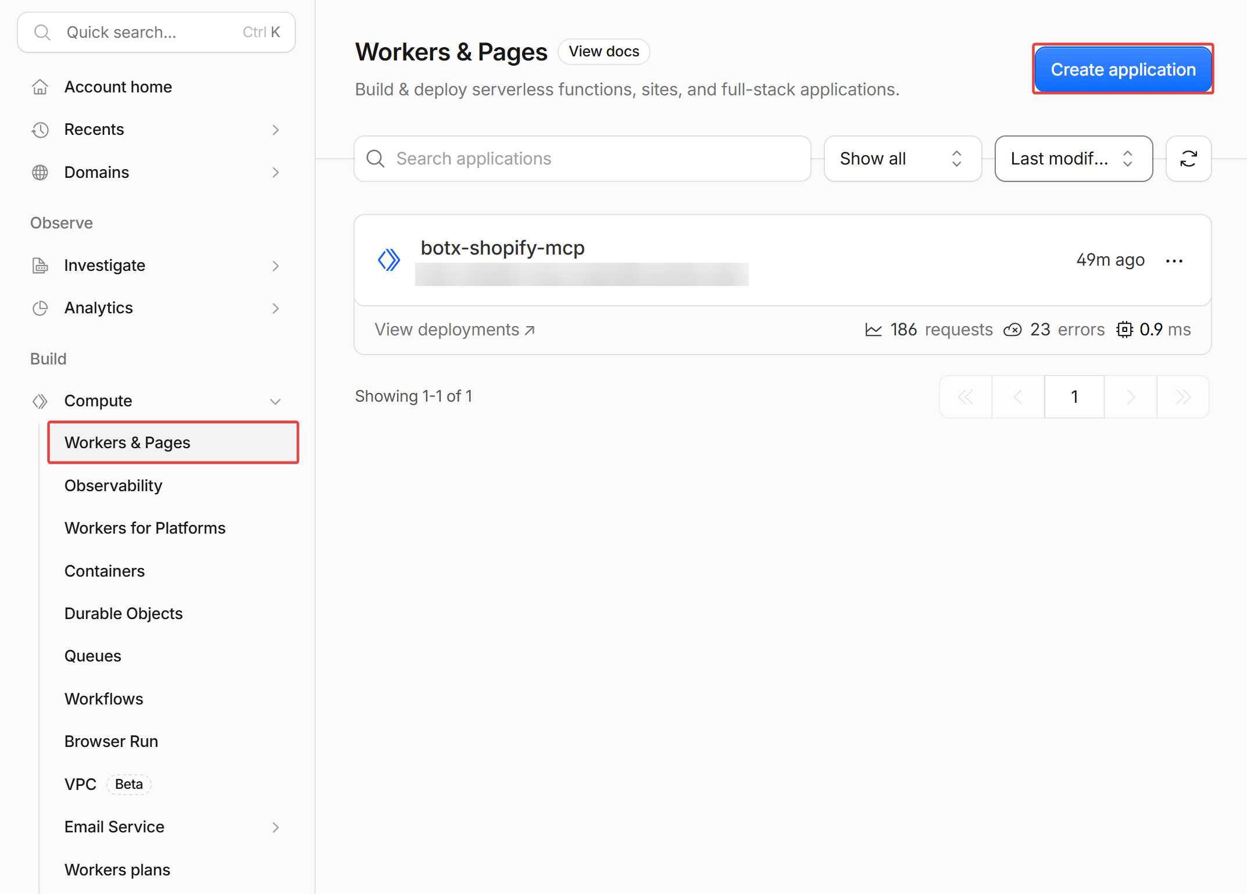Click the Quick search field
This screenshot has width=1247, height=894.
[156, 32]
